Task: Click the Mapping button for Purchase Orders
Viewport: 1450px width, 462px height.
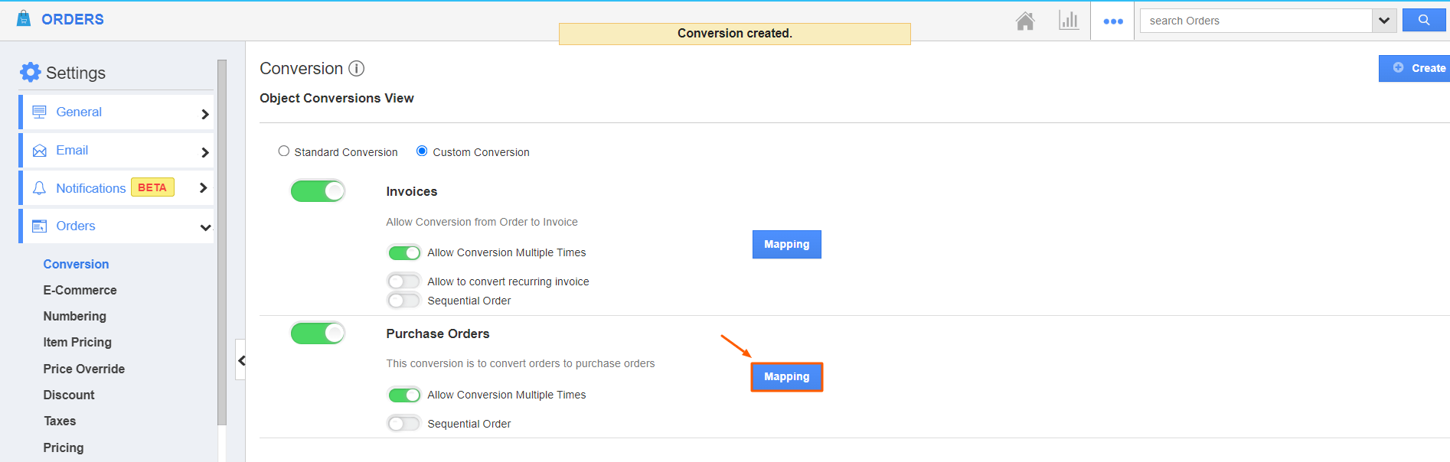Action: [x=786, y=377]
